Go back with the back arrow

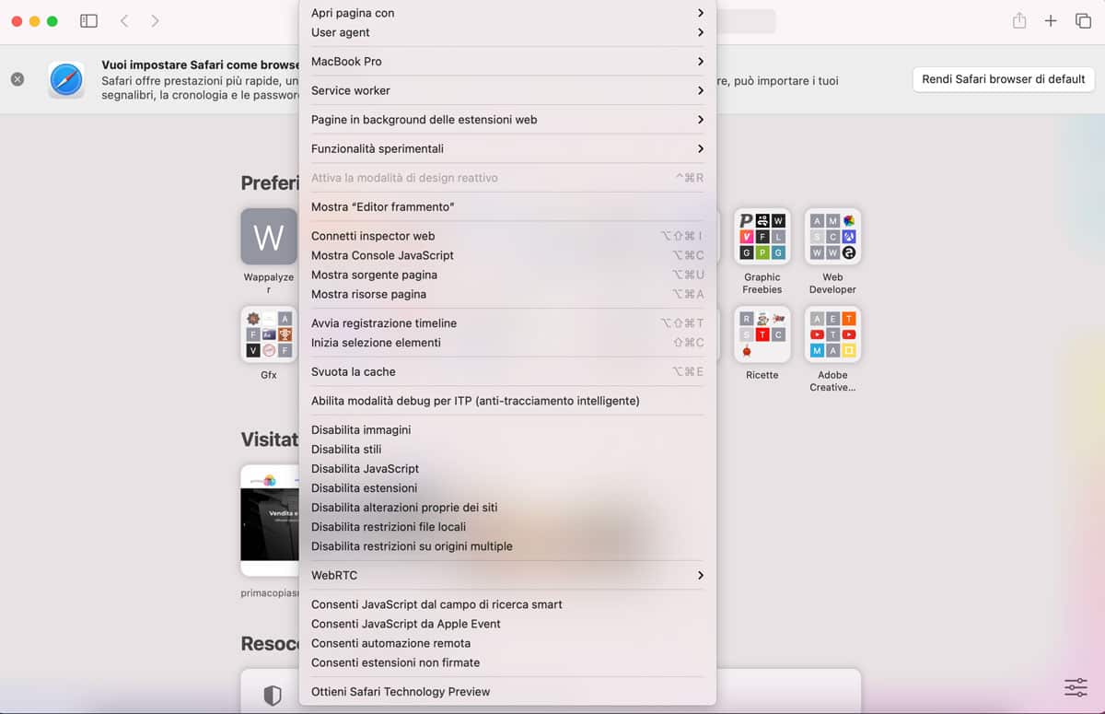coord(124,20)
